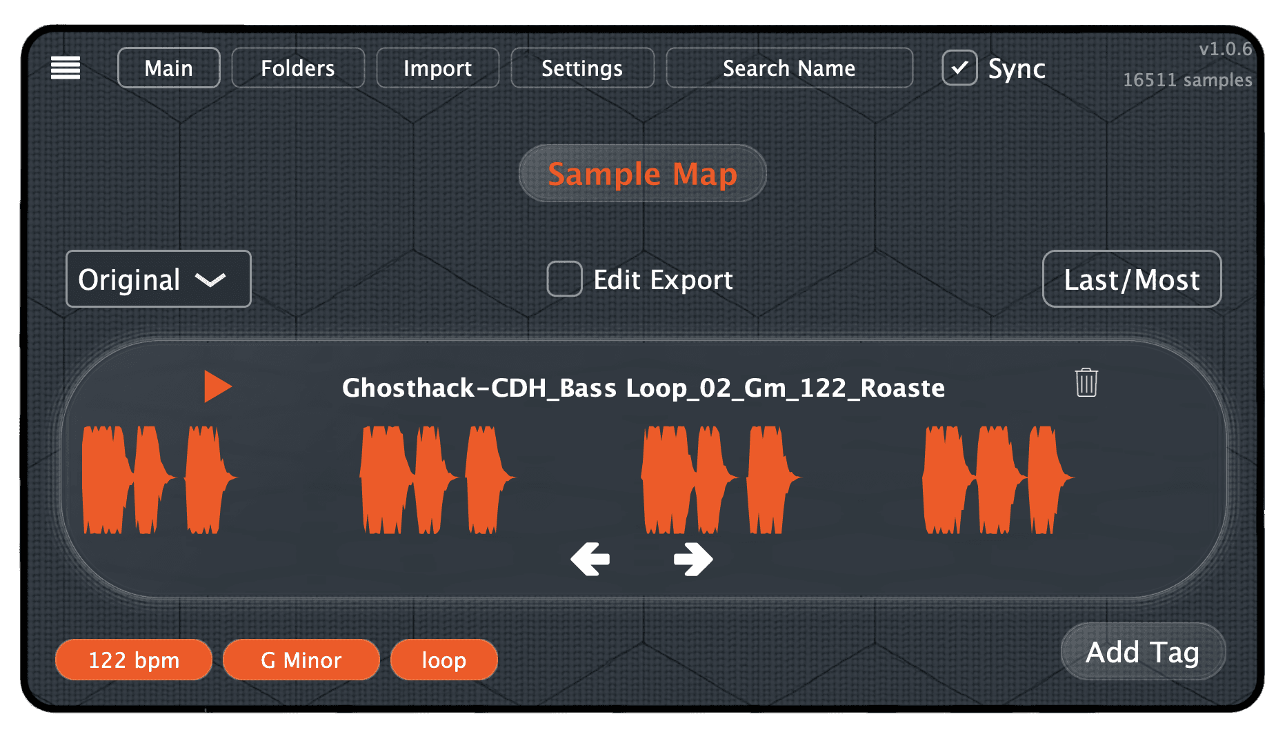The height and width of the screenshot is (730, 1276).
Task: Click the Search Name field
Action: (789, 68)
